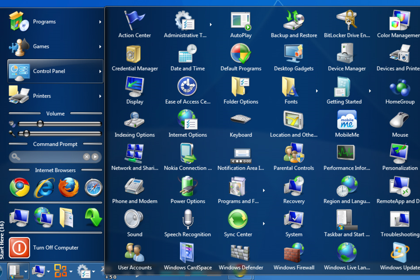Viewport: 420px width, 280px height.
Task: Open Ease of Access Center icon
Action: click(187, 86)
